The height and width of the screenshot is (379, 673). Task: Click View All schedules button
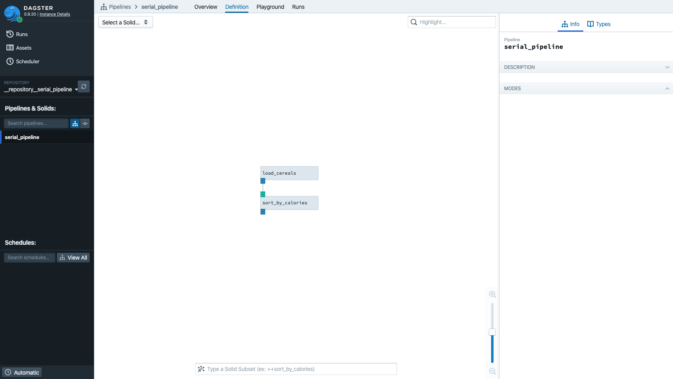tap(73, 258)
